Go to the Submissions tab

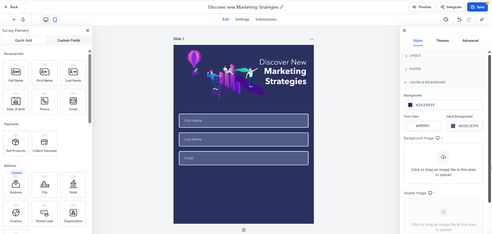pyautogui.click(x=266, y=19)
